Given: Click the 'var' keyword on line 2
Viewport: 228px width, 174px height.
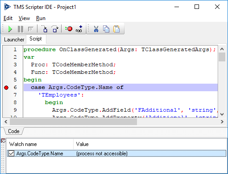Looking at the screenshot, I should pos(29,57).
